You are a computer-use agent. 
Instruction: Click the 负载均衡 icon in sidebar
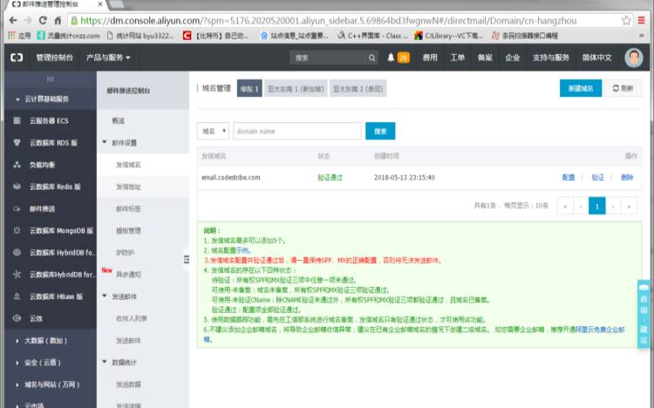17,165
